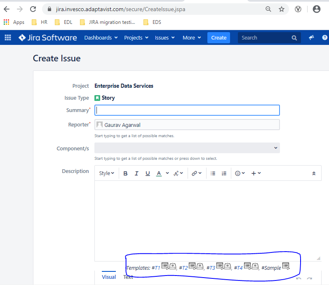Click the Description editor resize handle

319,258
